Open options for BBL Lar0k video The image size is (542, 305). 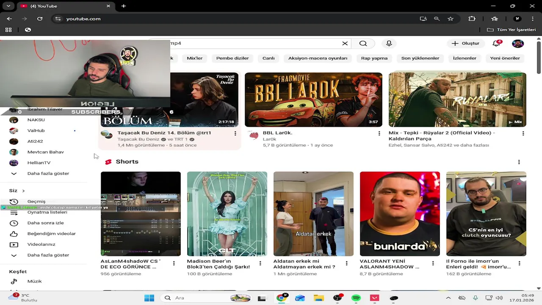tap(379, 133)
